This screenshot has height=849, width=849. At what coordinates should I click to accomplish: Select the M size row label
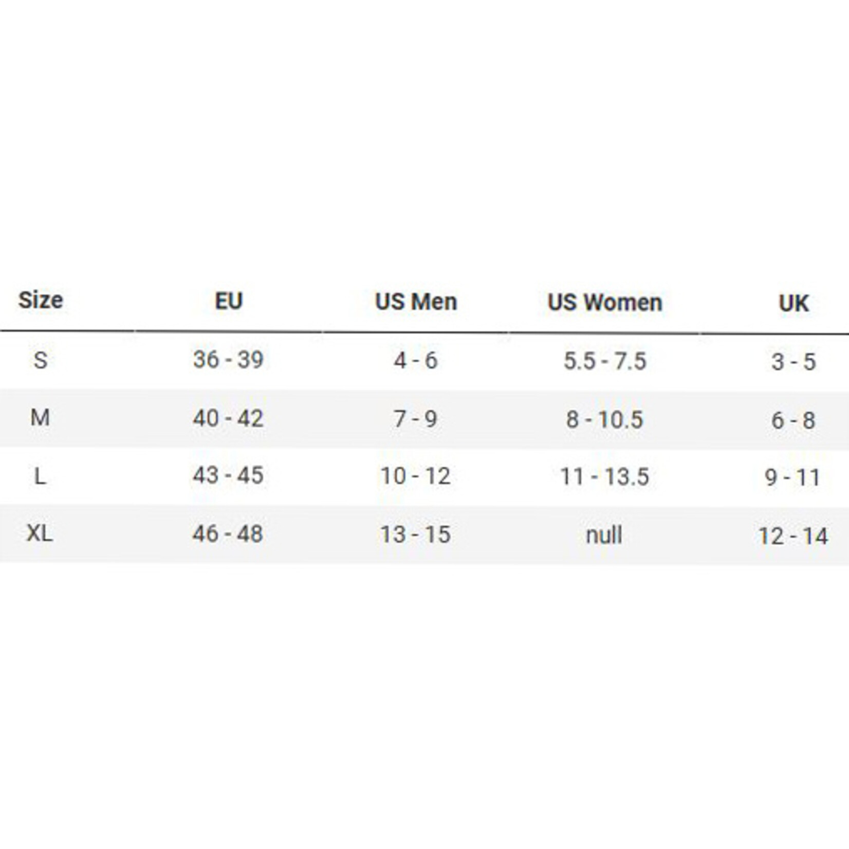(40, 418)
